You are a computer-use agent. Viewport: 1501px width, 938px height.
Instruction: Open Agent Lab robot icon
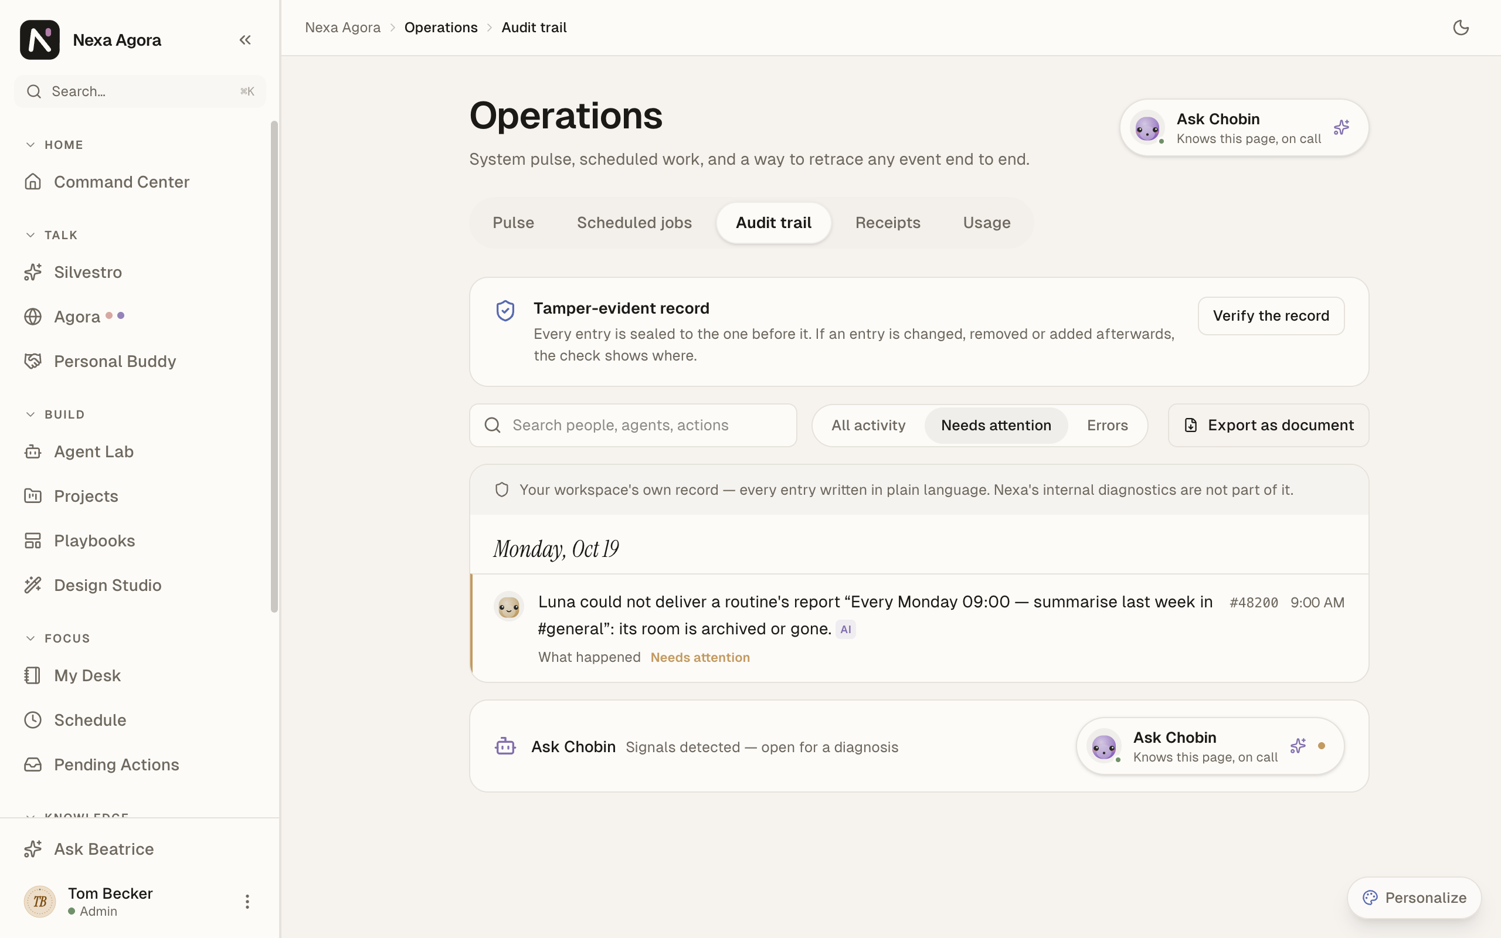point(33,451)
